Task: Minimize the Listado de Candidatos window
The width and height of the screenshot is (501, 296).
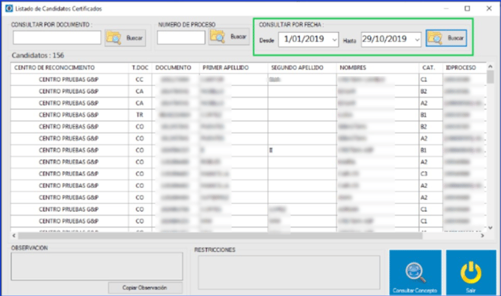Action: 446,9
